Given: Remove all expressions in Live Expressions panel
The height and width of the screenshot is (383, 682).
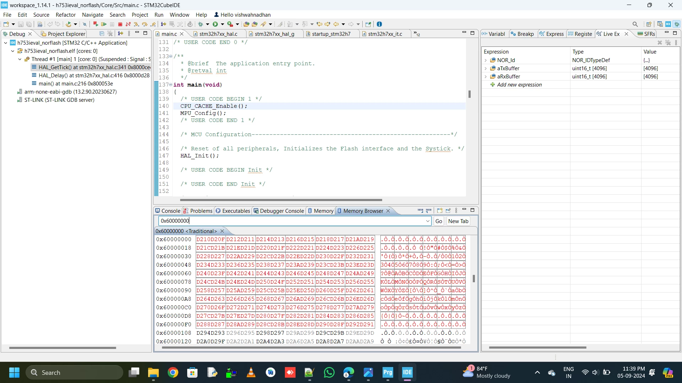Looking at the screenshot, I should [x=668, y=43].
